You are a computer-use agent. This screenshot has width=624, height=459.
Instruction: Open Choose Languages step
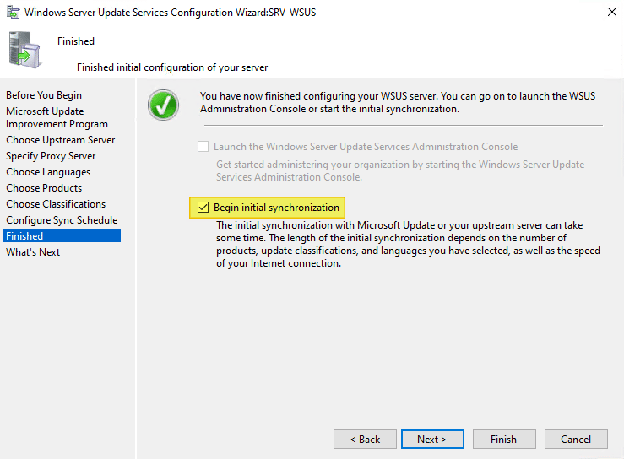point(48,172)
